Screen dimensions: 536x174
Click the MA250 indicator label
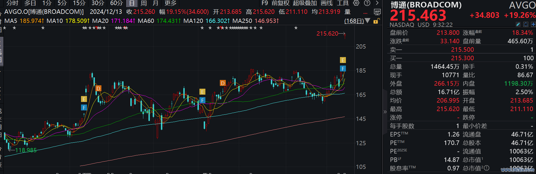click(242, 21)
